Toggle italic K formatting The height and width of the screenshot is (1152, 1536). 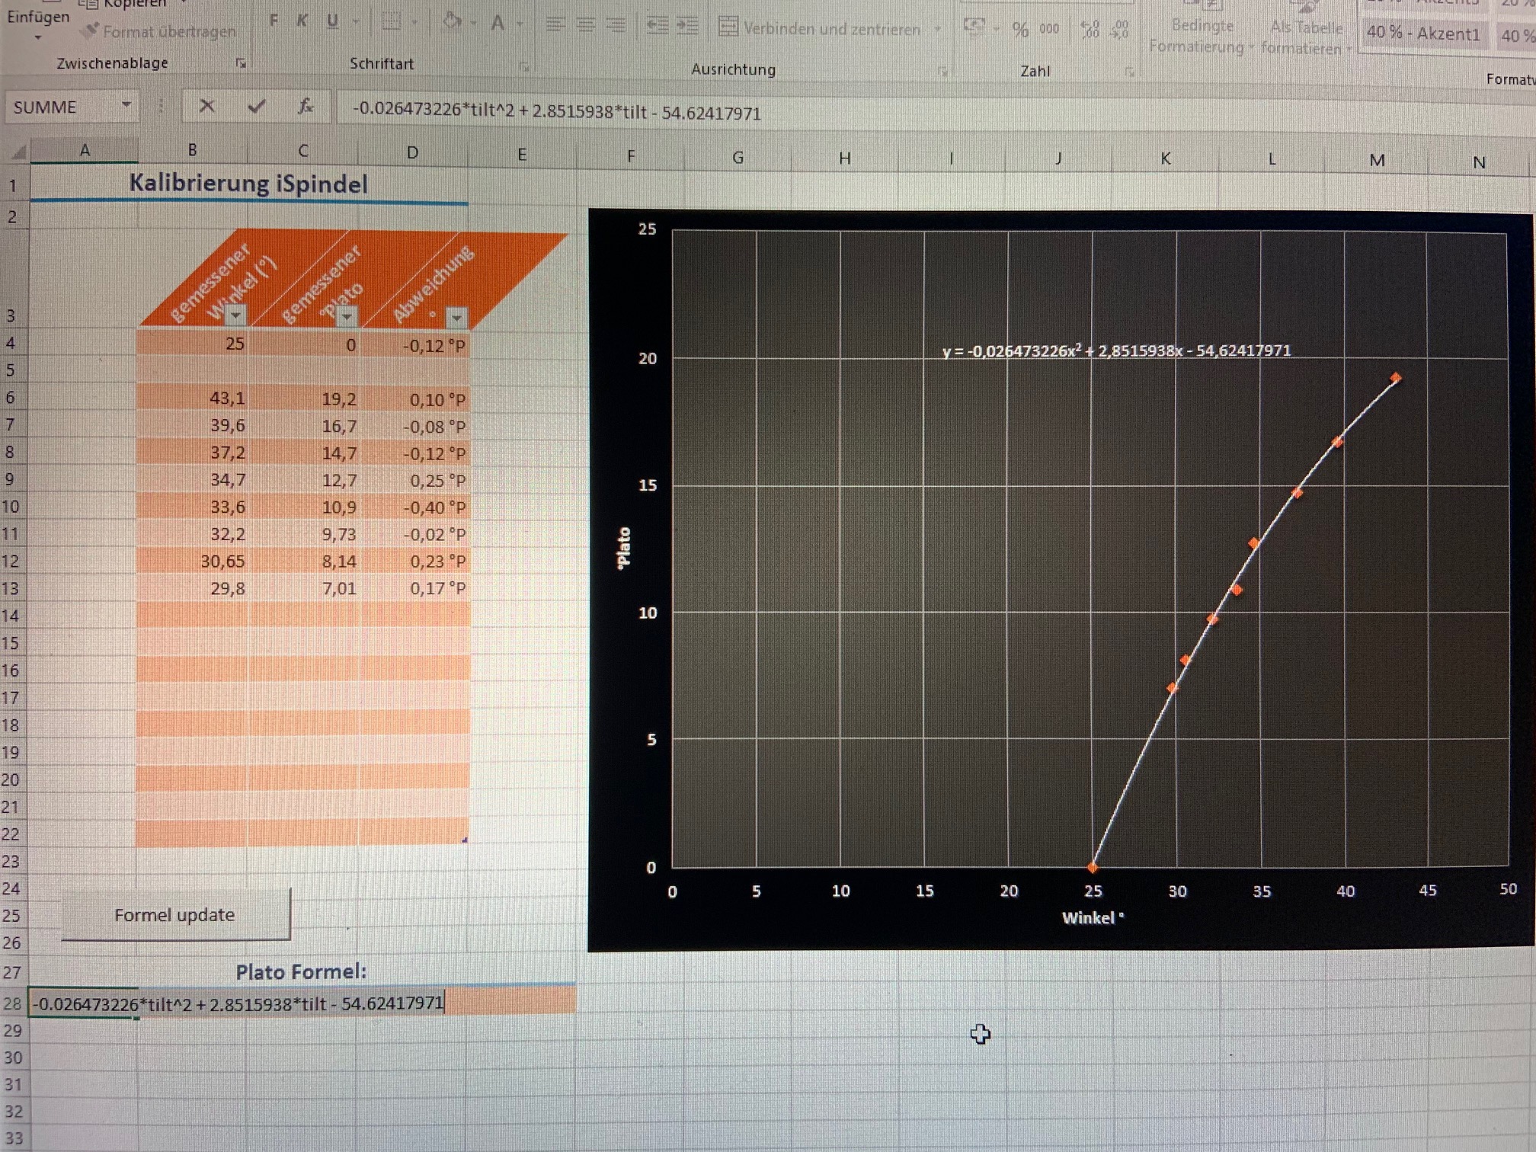click(302, 21)
